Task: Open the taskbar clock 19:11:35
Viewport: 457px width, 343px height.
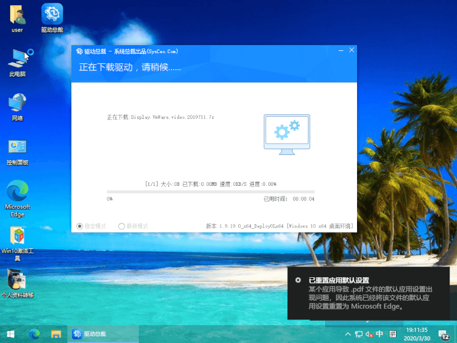Action: [x=417, y=330]
